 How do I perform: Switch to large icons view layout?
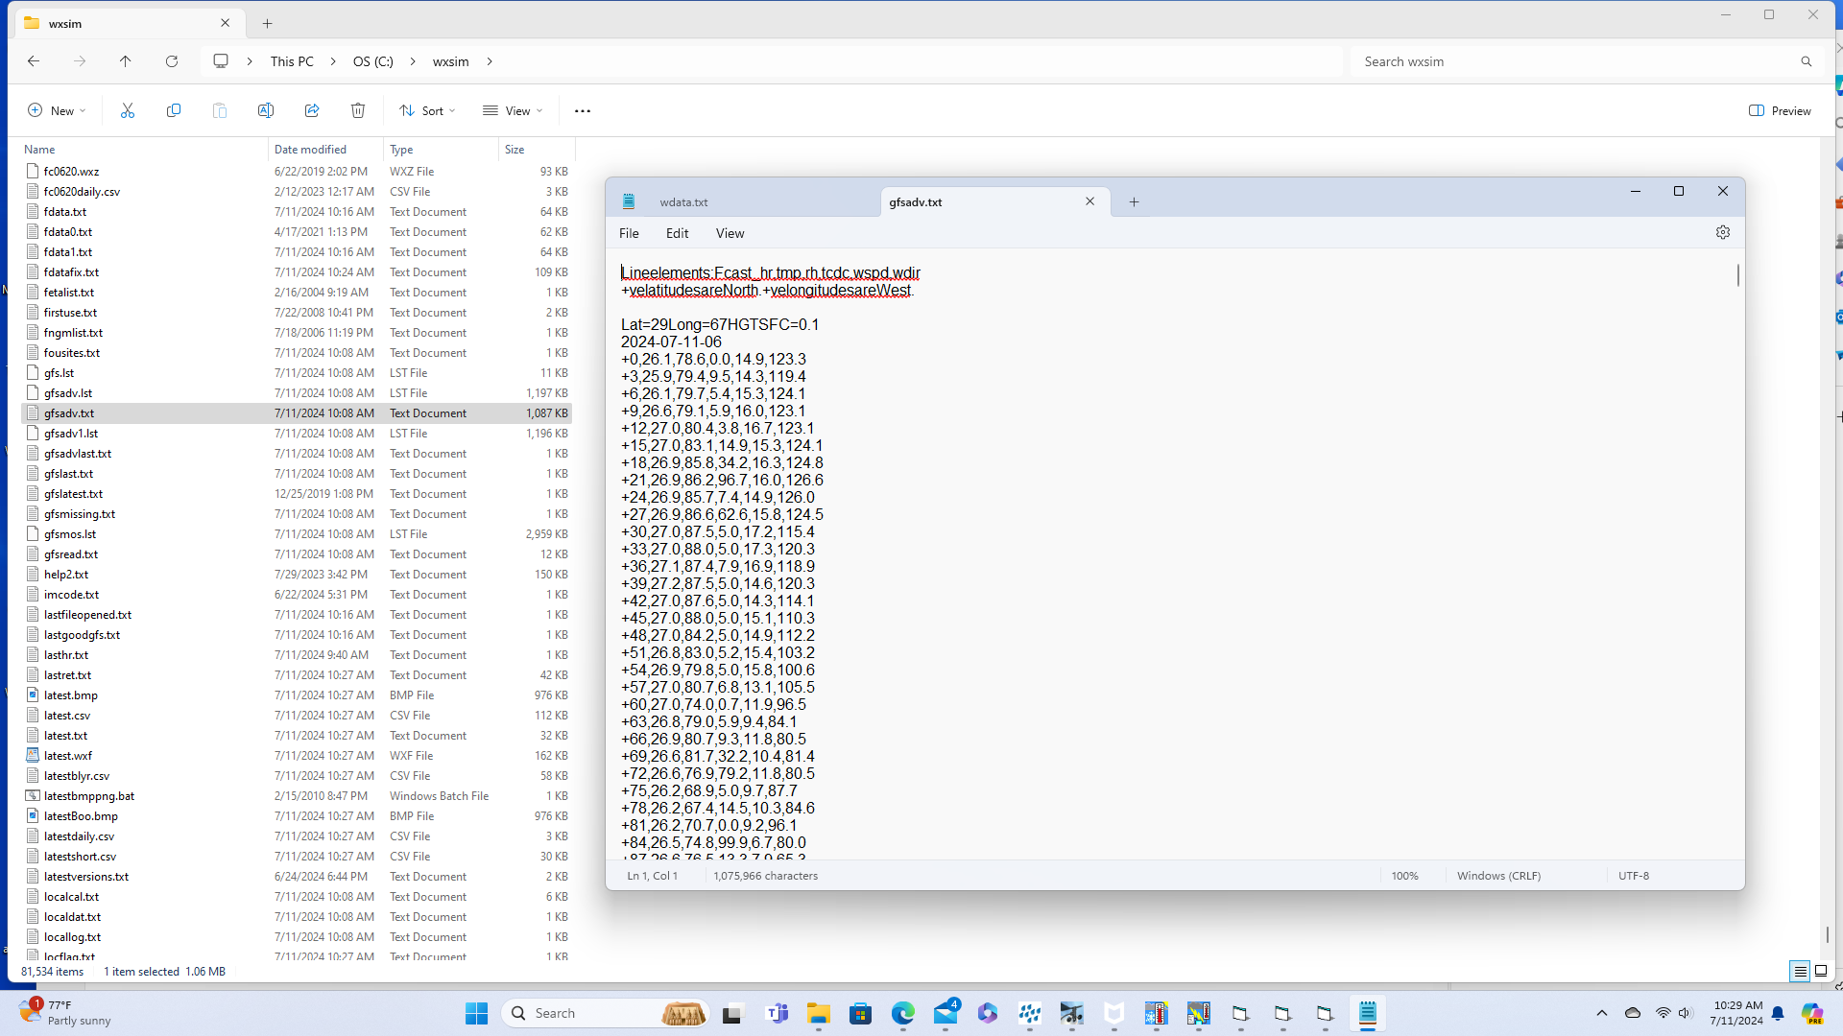coord(1821,972)
